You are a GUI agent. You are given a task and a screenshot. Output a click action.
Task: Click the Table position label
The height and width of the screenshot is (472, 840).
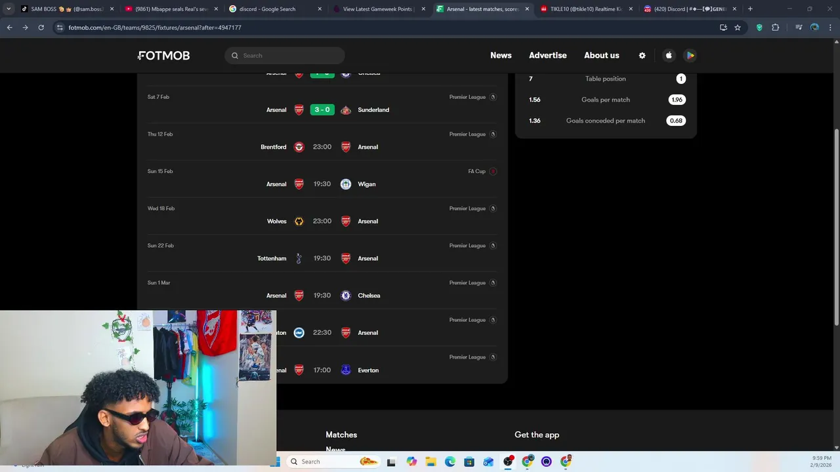pos(606,79)
